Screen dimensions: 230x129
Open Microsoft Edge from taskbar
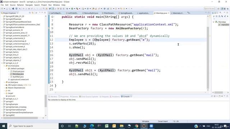click(92, 126)
